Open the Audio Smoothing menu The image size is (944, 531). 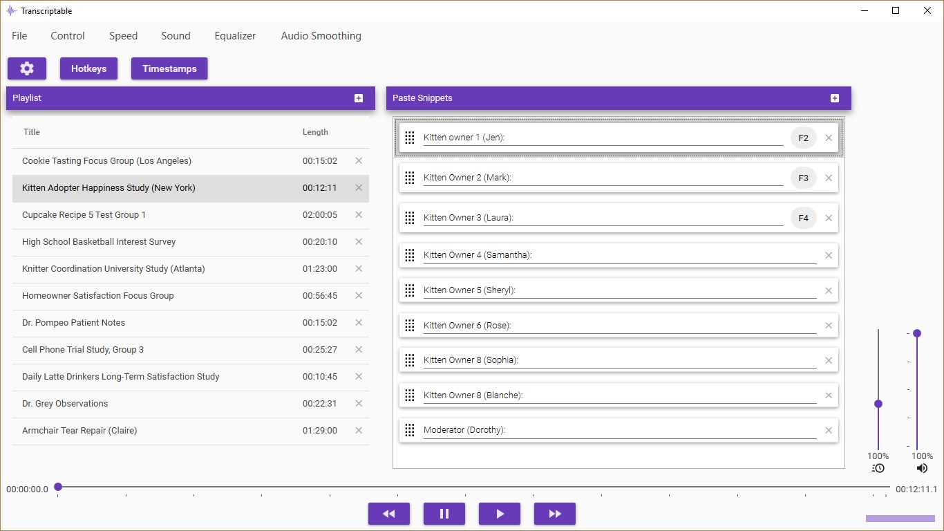point(321,35)
